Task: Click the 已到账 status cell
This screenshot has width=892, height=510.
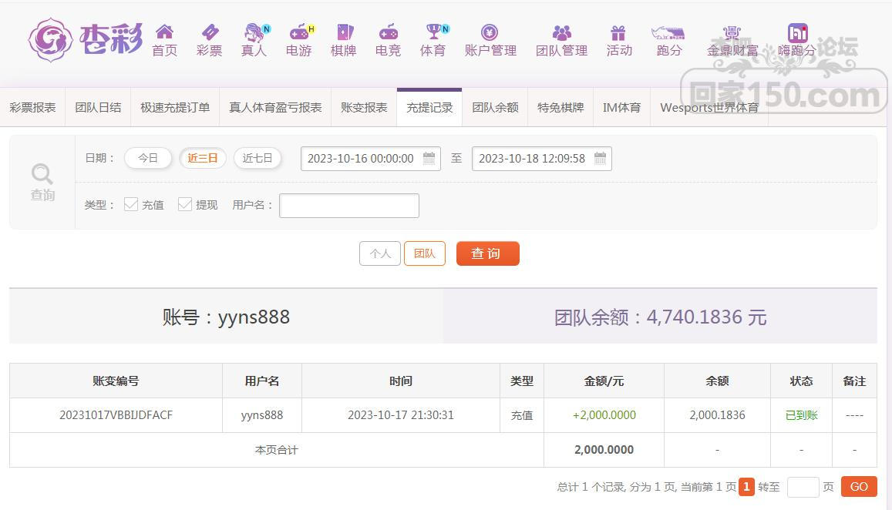Action: pyautogui.click(x=802, y=415)
